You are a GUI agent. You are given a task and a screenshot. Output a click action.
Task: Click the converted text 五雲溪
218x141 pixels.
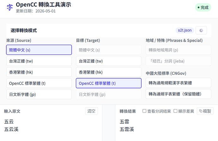tap(127, 129)
